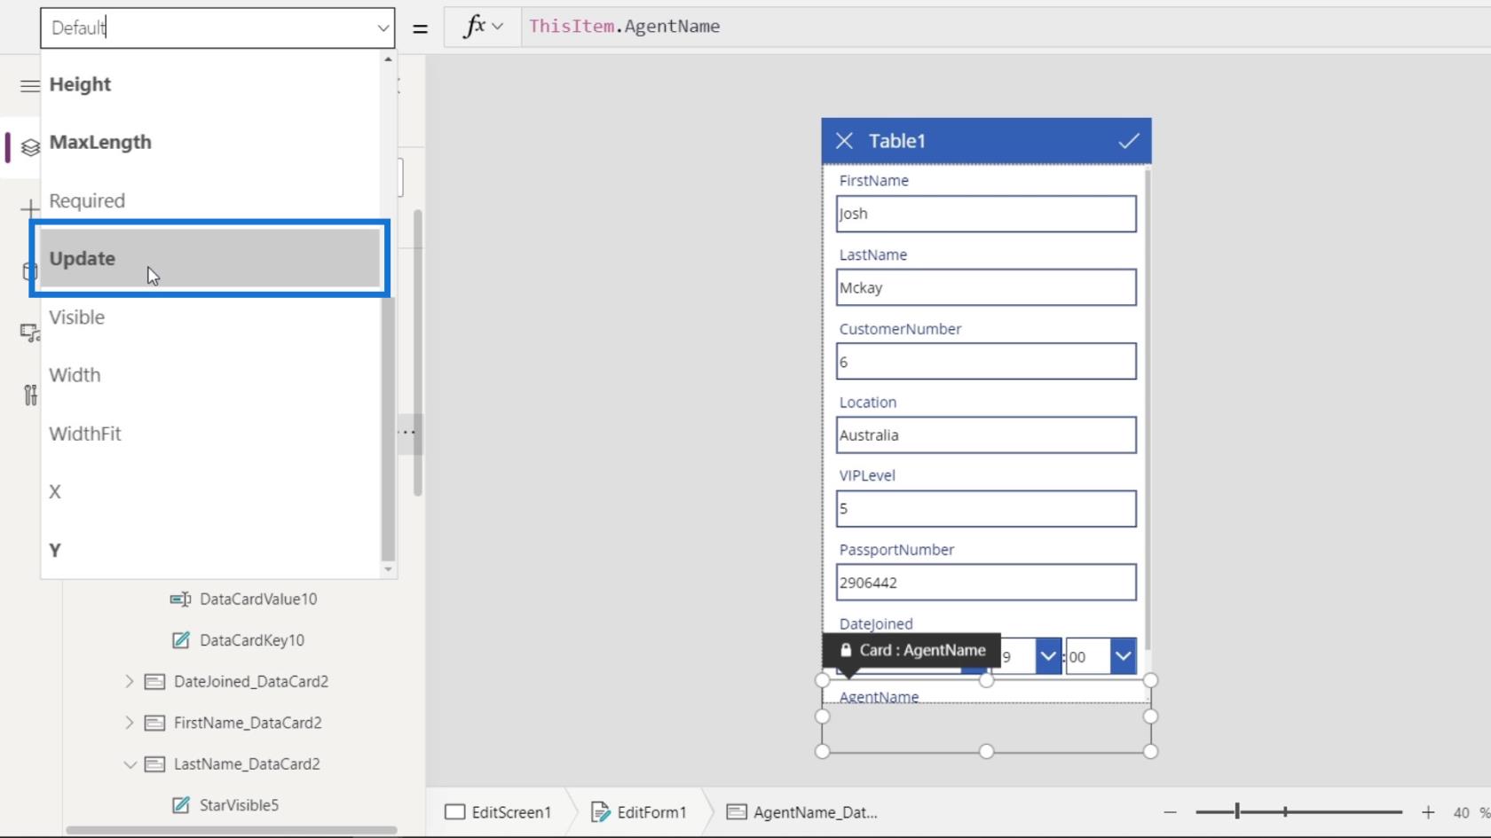Open the minutes dropdown showing 00

[1123, 657]
